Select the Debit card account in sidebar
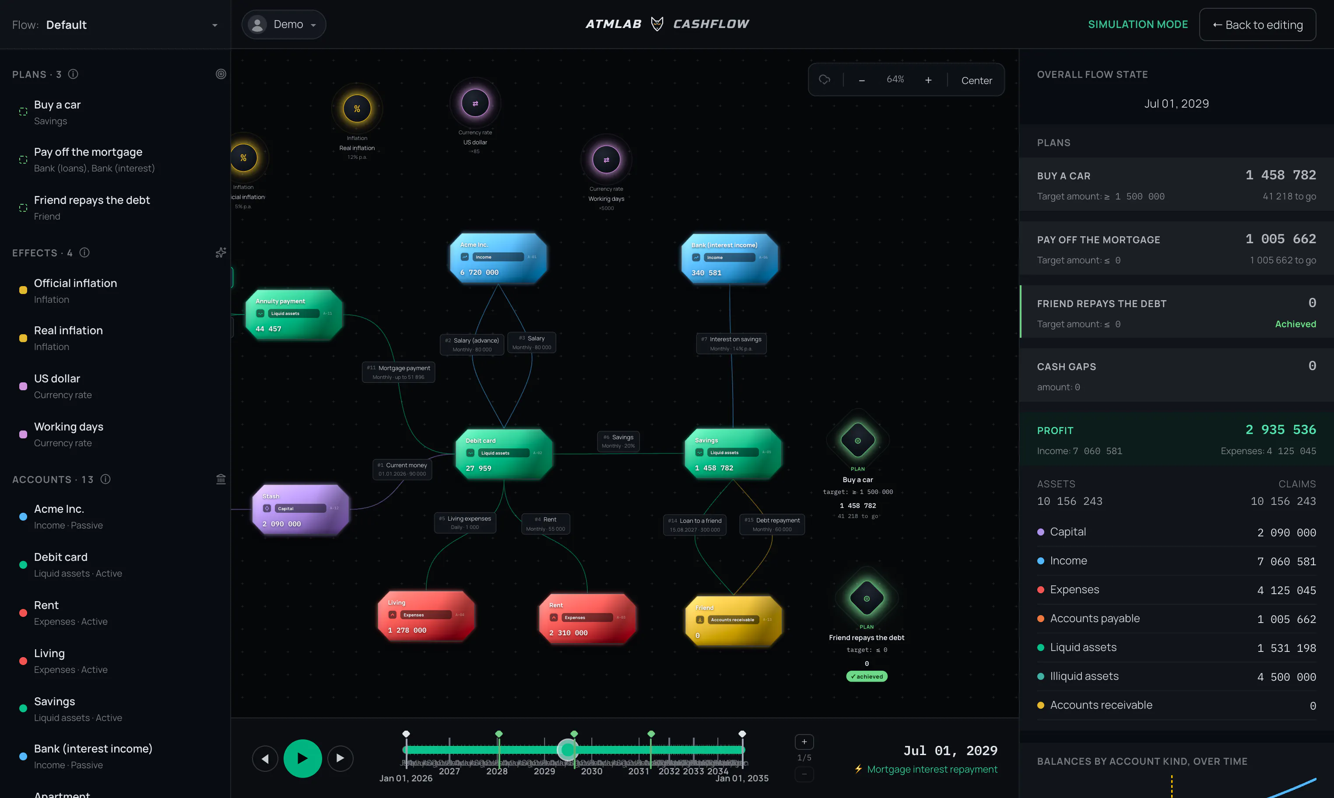 [115, 565]
